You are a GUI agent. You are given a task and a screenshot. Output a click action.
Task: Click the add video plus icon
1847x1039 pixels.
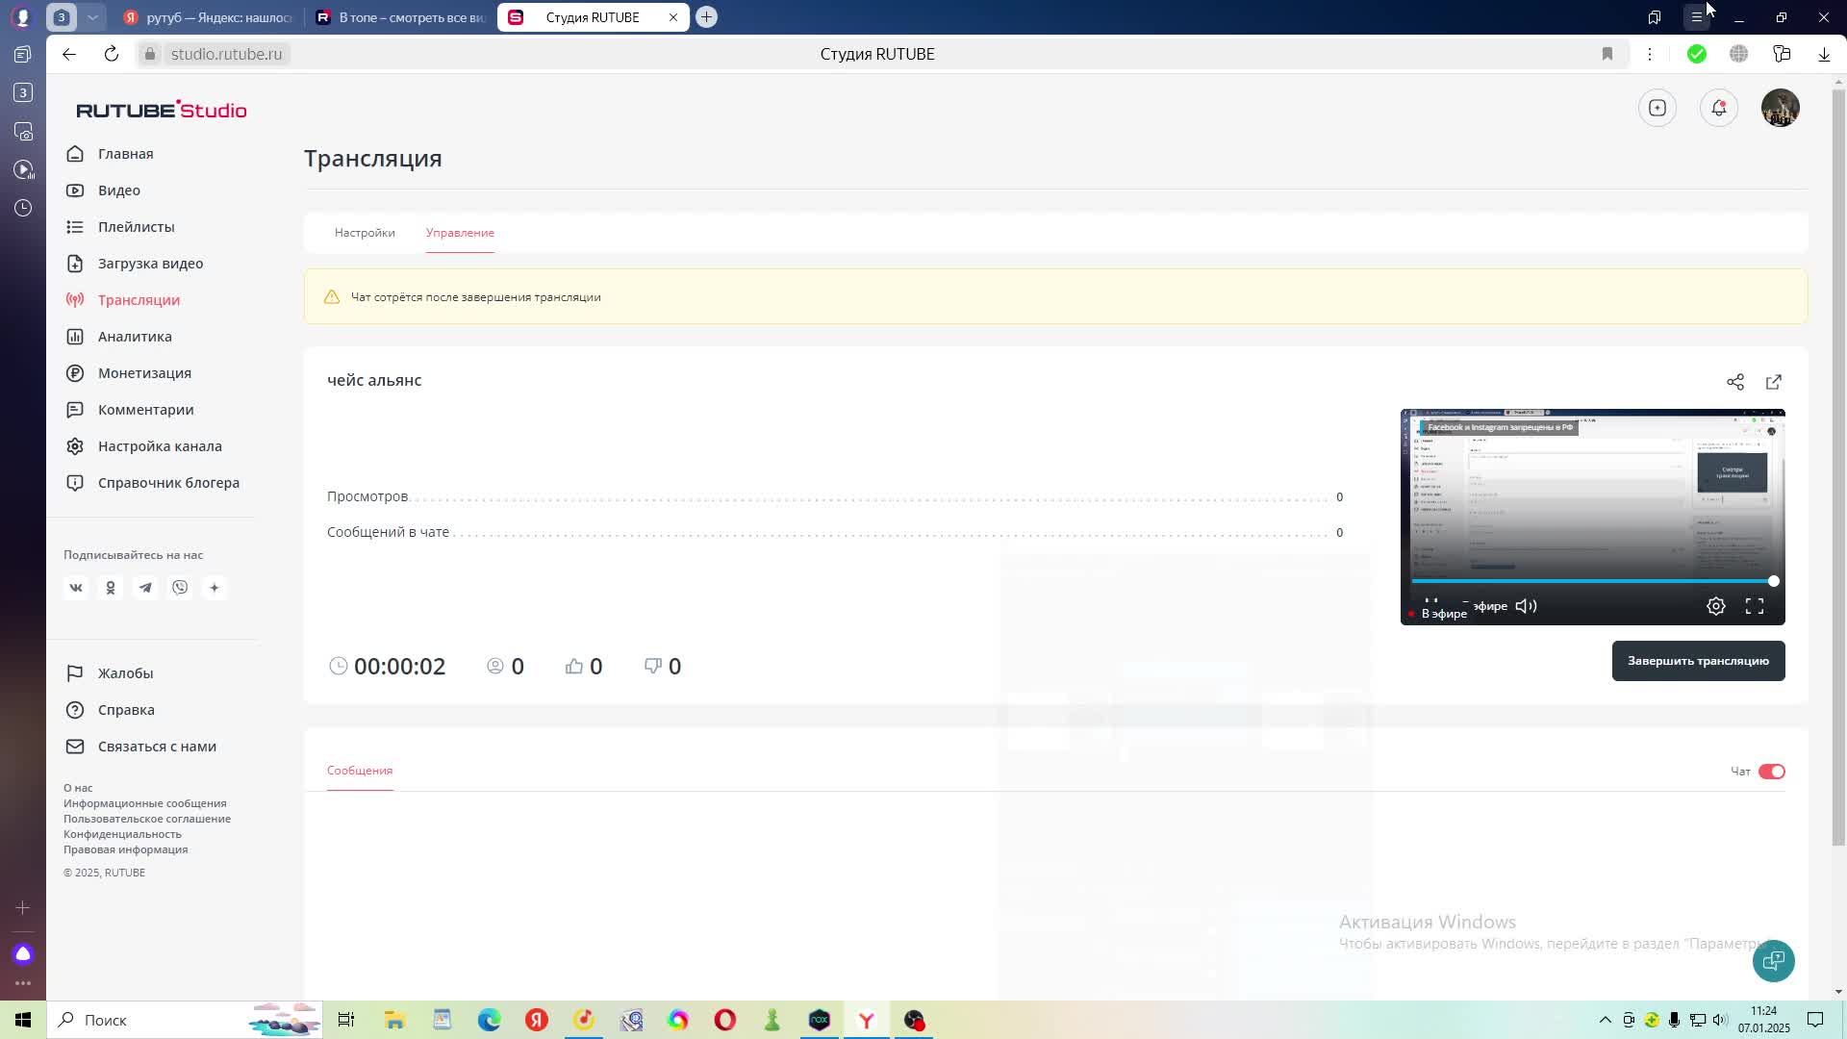click(x=1657, y=108)
